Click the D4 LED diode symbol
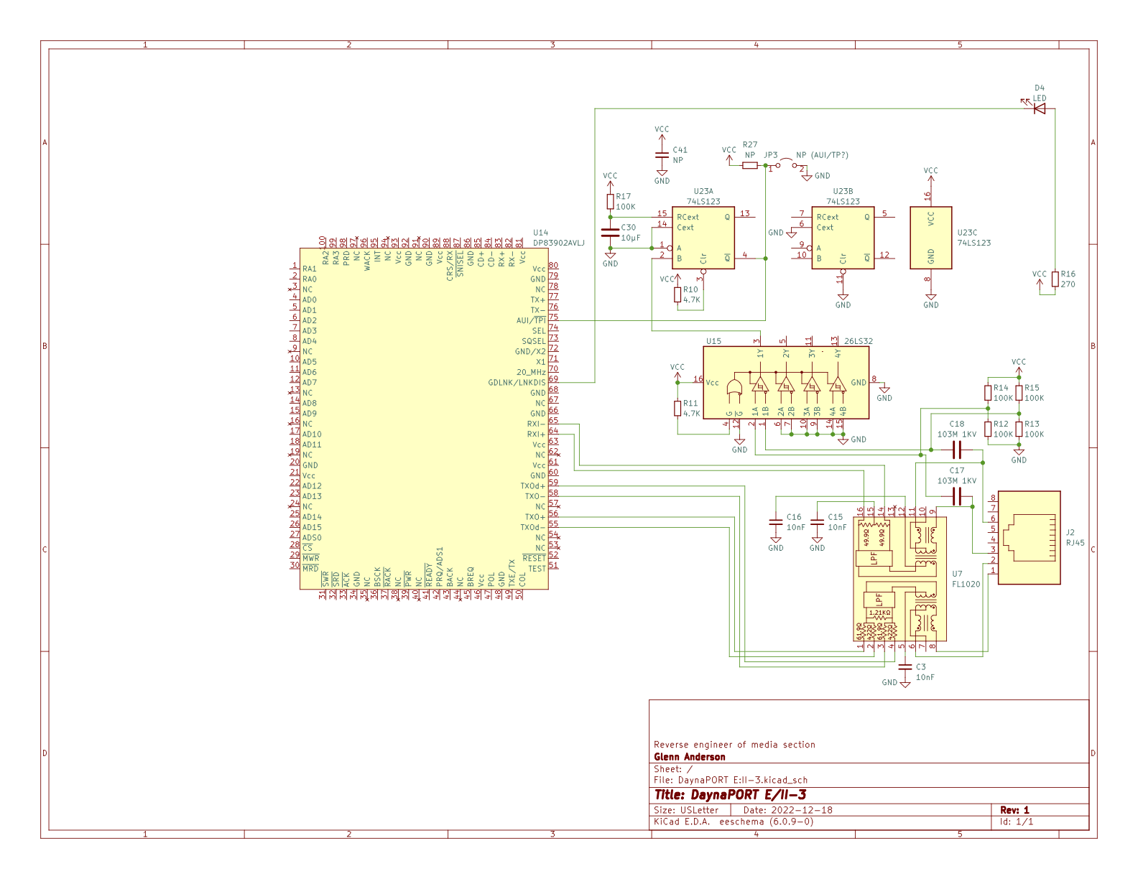1138x879 pixels. click(1039, 109)
